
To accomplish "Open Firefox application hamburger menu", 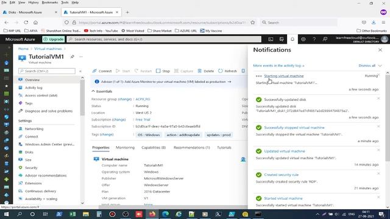I will point(383,23).
